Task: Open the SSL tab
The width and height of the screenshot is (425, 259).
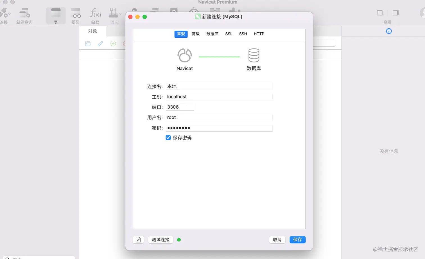Action: point(229,34)
